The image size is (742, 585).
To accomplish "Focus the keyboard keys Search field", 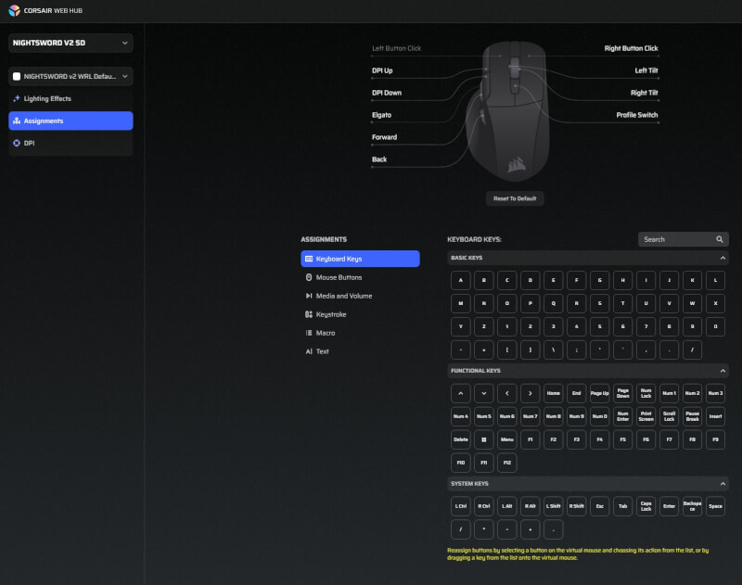I will coord(683,239).
